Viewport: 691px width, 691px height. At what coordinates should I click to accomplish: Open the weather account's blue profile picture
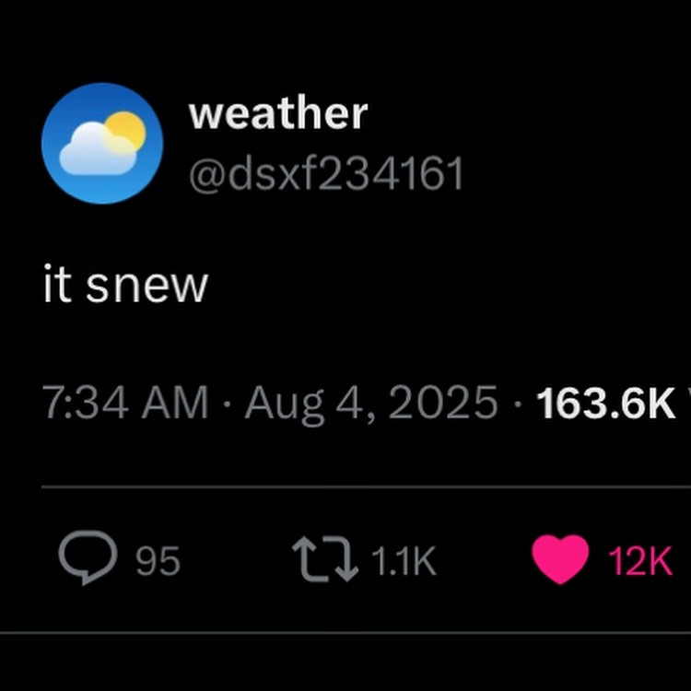coord(102,143)
